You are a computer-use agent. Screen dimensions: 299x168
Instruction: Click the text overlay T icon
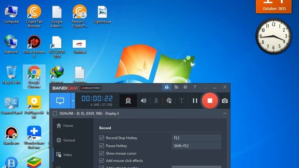182,101
